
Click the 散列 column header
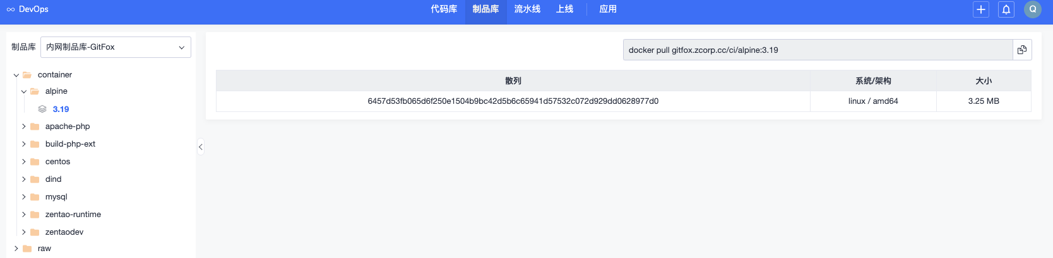(513, 81)
